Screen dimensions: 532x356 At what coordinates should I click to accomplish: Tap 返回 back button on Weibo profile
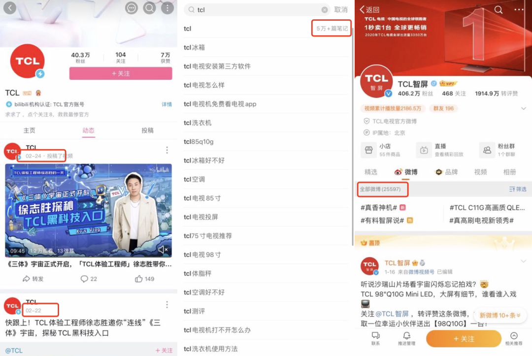point(369,9)
